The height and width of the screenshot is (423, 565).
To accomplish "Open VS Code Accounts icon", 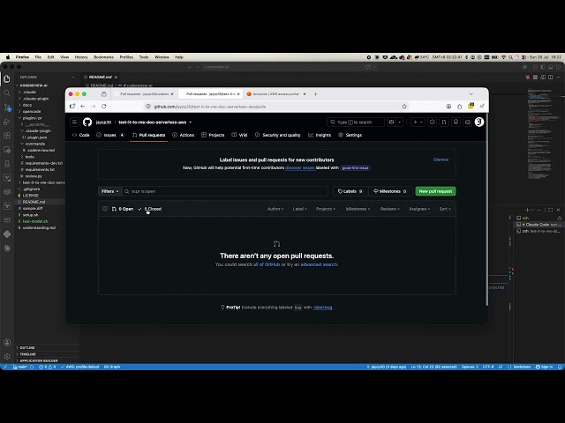I will click(7, 343).
